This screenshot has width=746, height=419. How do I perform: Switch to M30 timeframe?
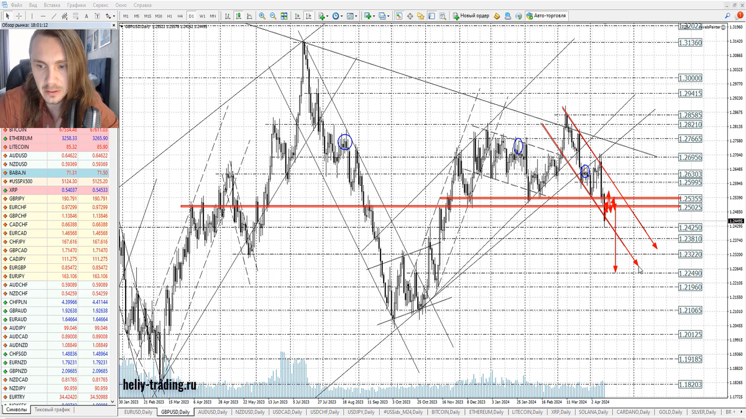pyautogui.click(x=159, y=16)
